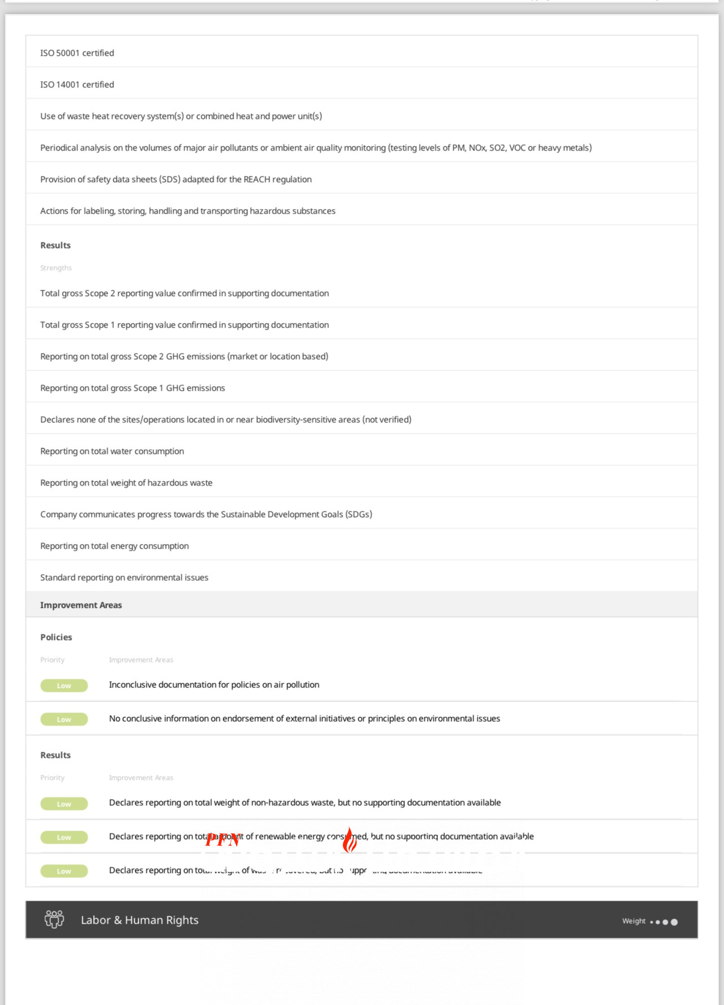This screenshot has width=724, height=1005.
Task: Click the Low badge for non-hazardous waste reporting
Action: point(64,804)
